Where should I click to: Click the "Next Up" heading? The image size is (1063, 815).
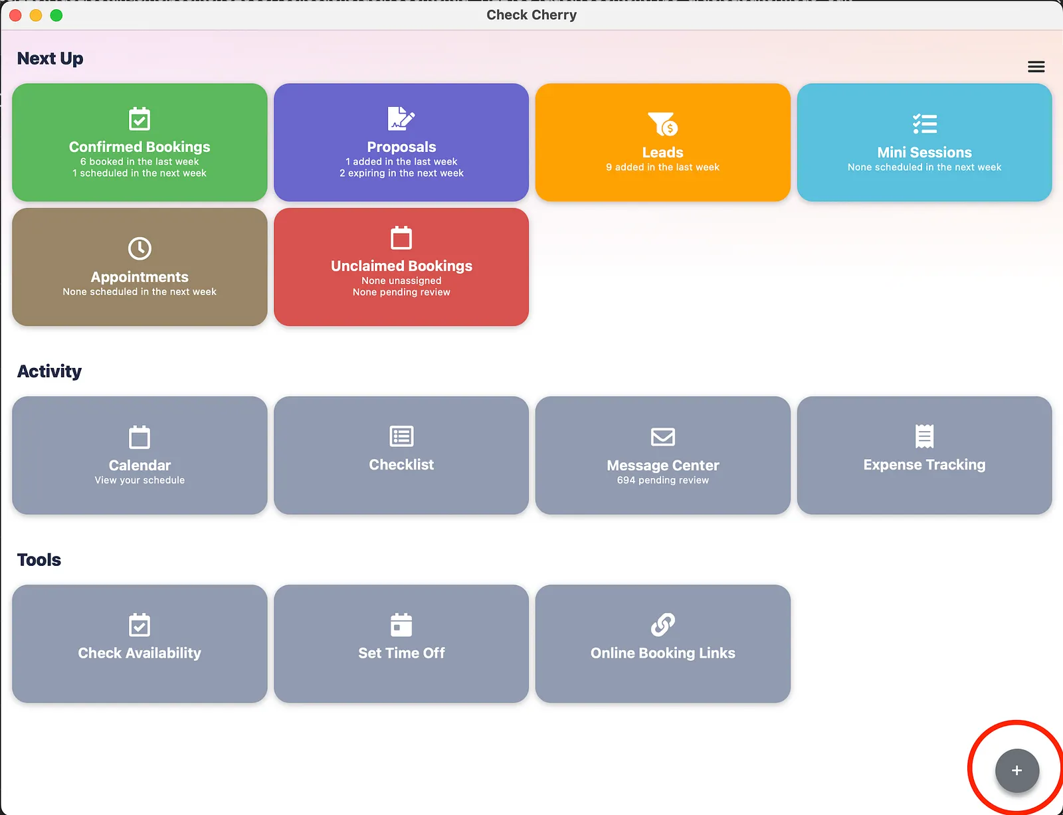(50, 58)
